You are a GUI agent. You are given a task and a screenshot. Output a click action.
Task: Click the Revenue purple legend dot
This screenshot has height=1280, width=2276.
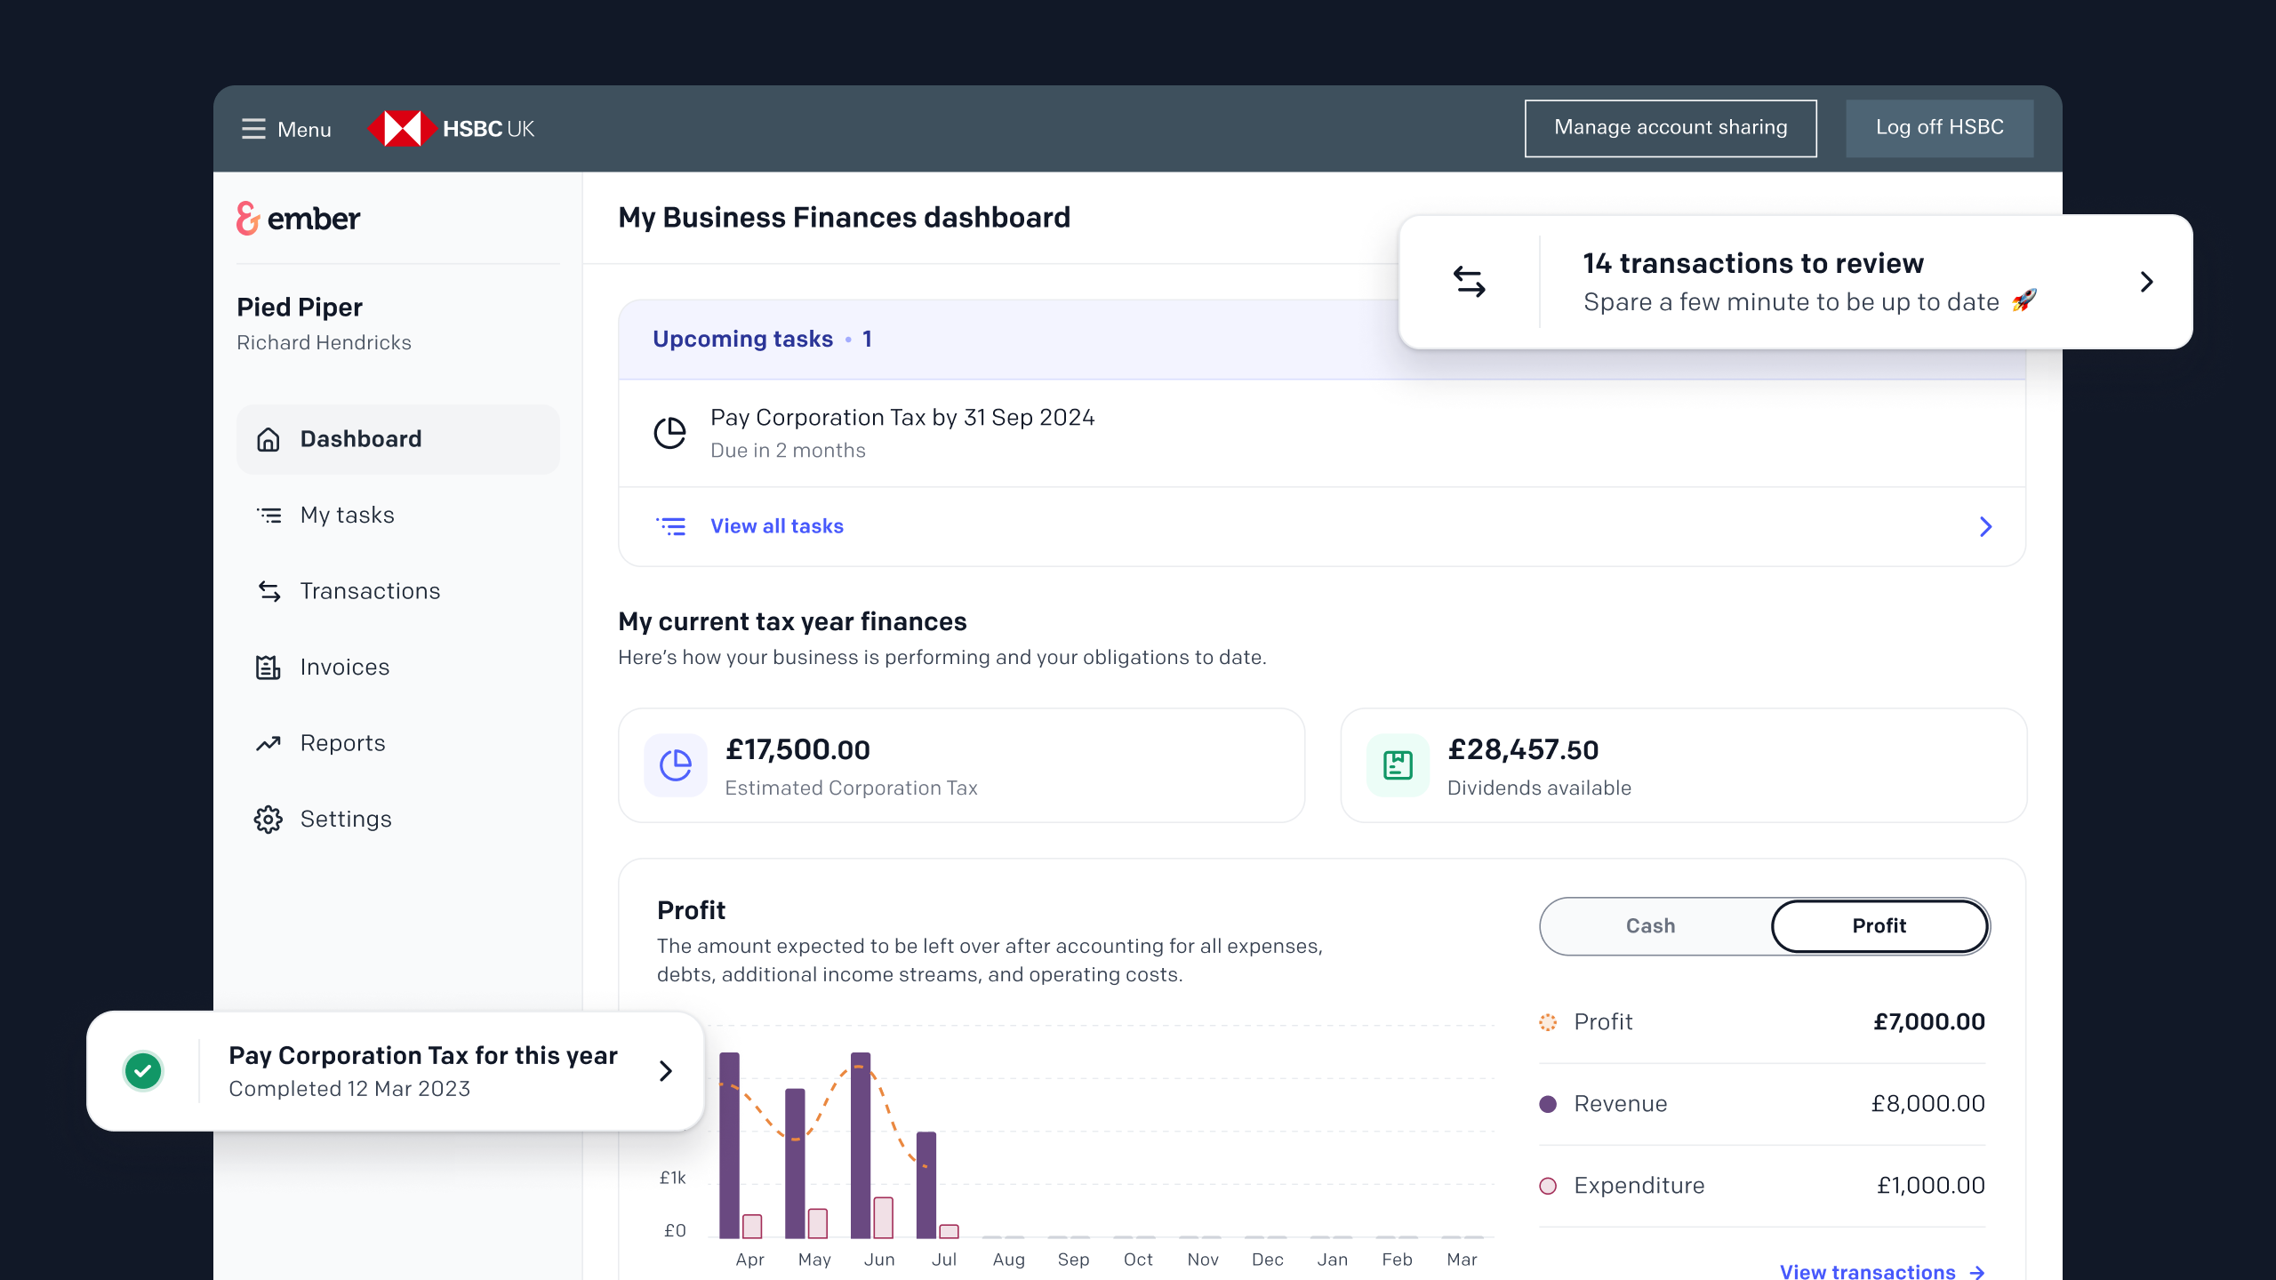(1548, 1104)
